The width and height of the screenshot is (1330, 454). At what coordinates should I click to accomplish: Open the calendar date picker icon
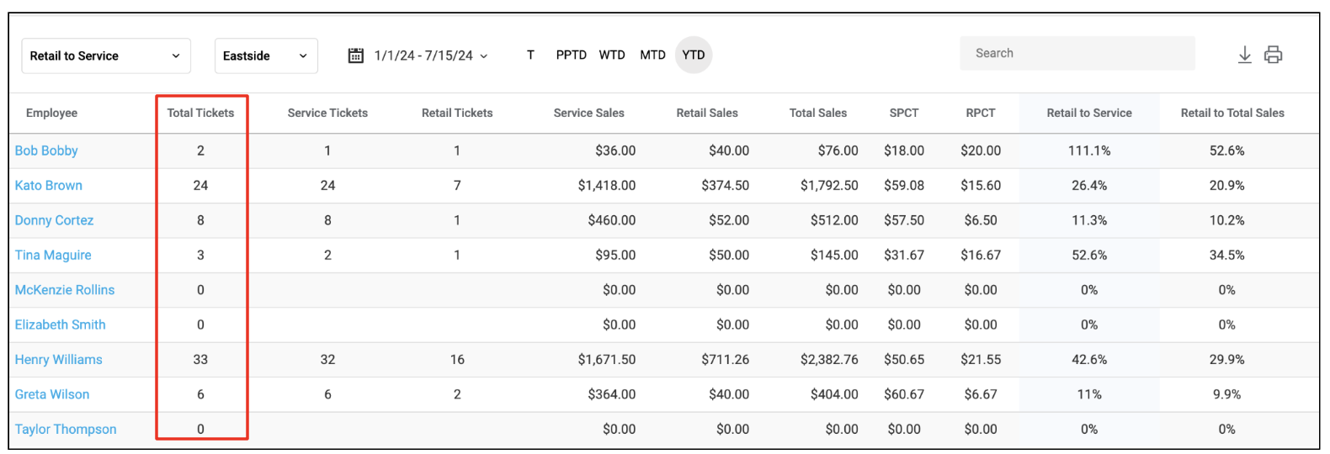[356, 55]
